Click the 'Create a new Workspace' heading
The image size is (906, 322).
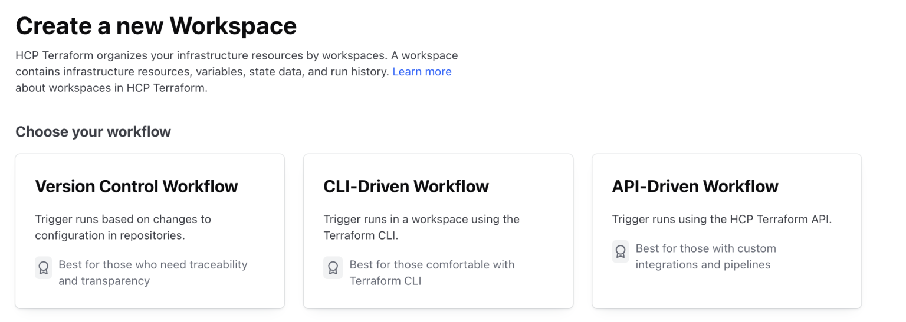[156, 26]
